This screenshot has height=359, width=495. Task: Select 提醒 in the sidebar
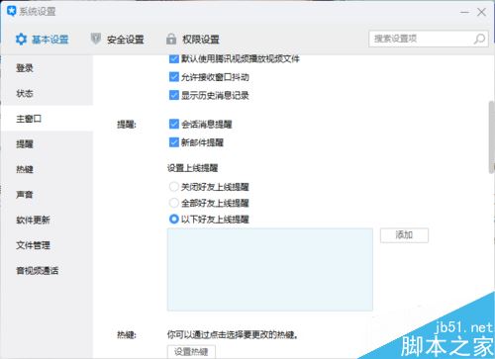coord(47,143)
